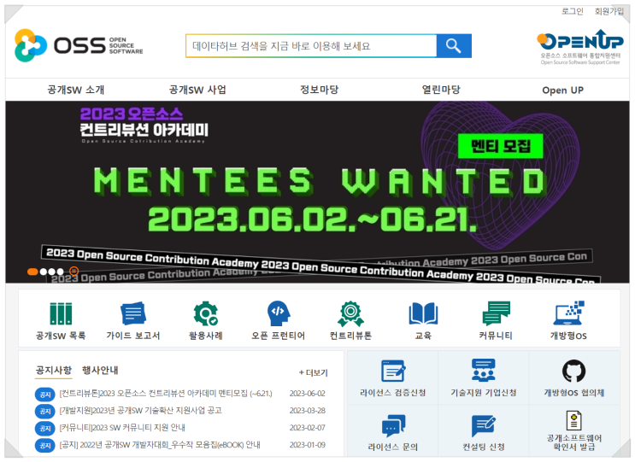The image size is (635, 462).
Task: Open the 열린마당 menu
Action: pos(441,90)
